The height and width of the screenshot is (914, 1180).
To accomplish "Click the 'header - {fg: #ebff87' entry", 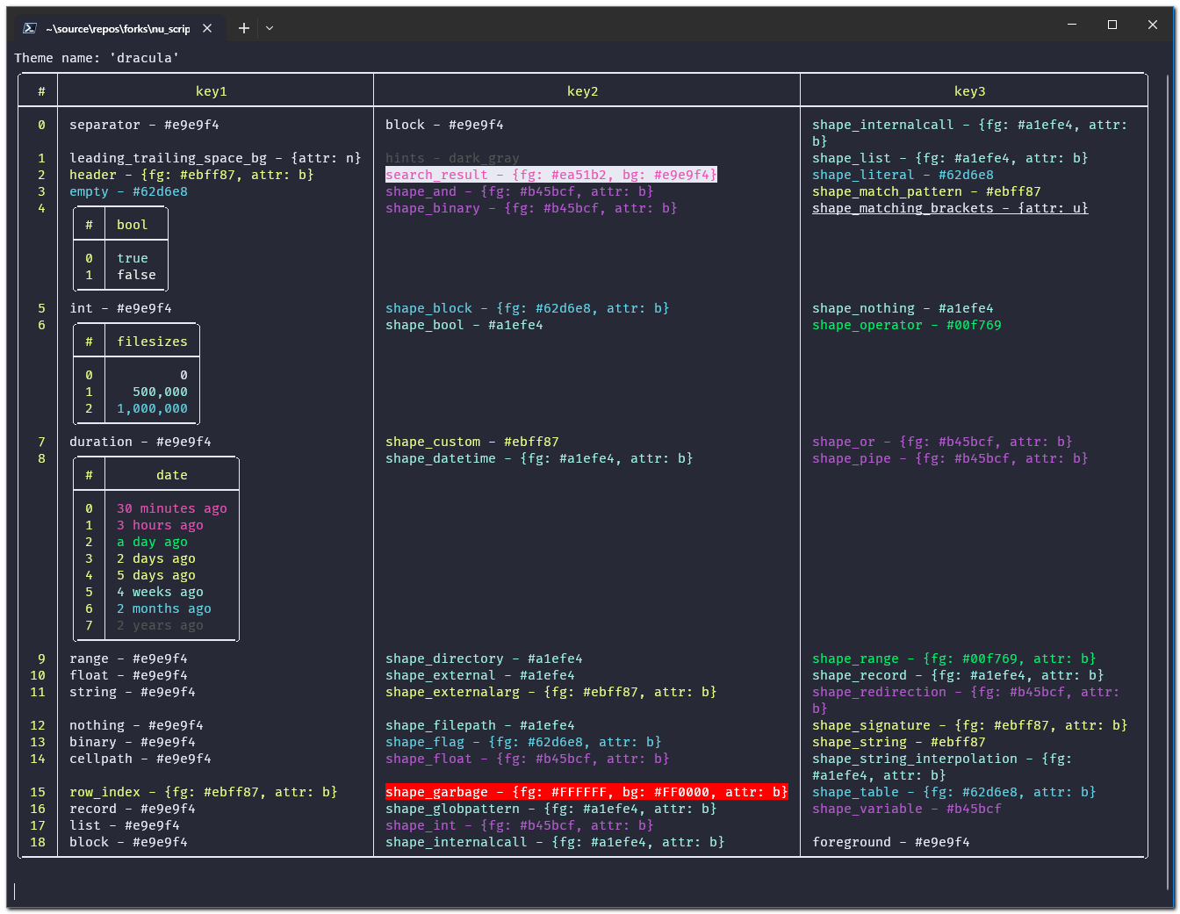I will (191, 175).
